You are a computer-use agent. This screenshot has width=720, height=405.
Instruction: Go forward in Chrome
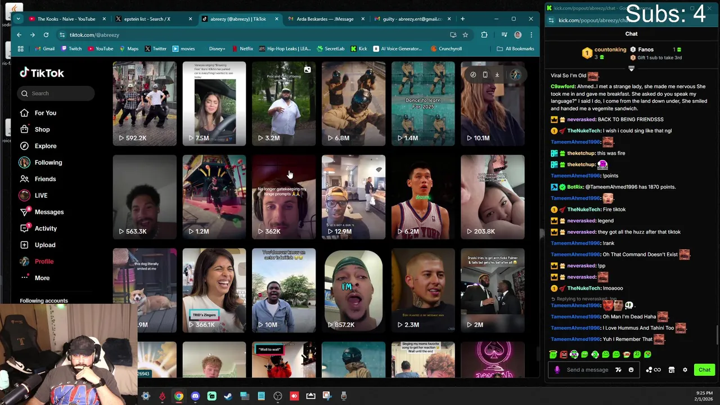point(33,35)
